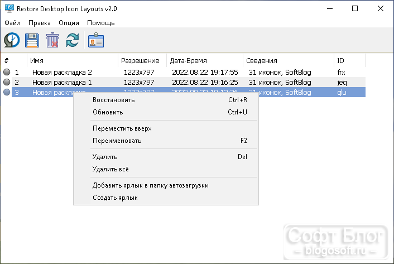Click resolution 1223x797 in row 1
This screenshot has width=394, height=264.
pyautogui.click(x=139, y=73)
